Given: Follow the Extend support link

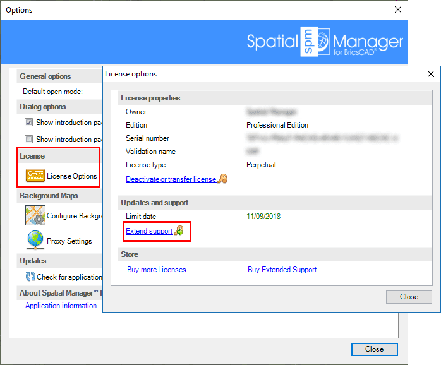Looking at the screenshot, I should (x=149, y=232).
